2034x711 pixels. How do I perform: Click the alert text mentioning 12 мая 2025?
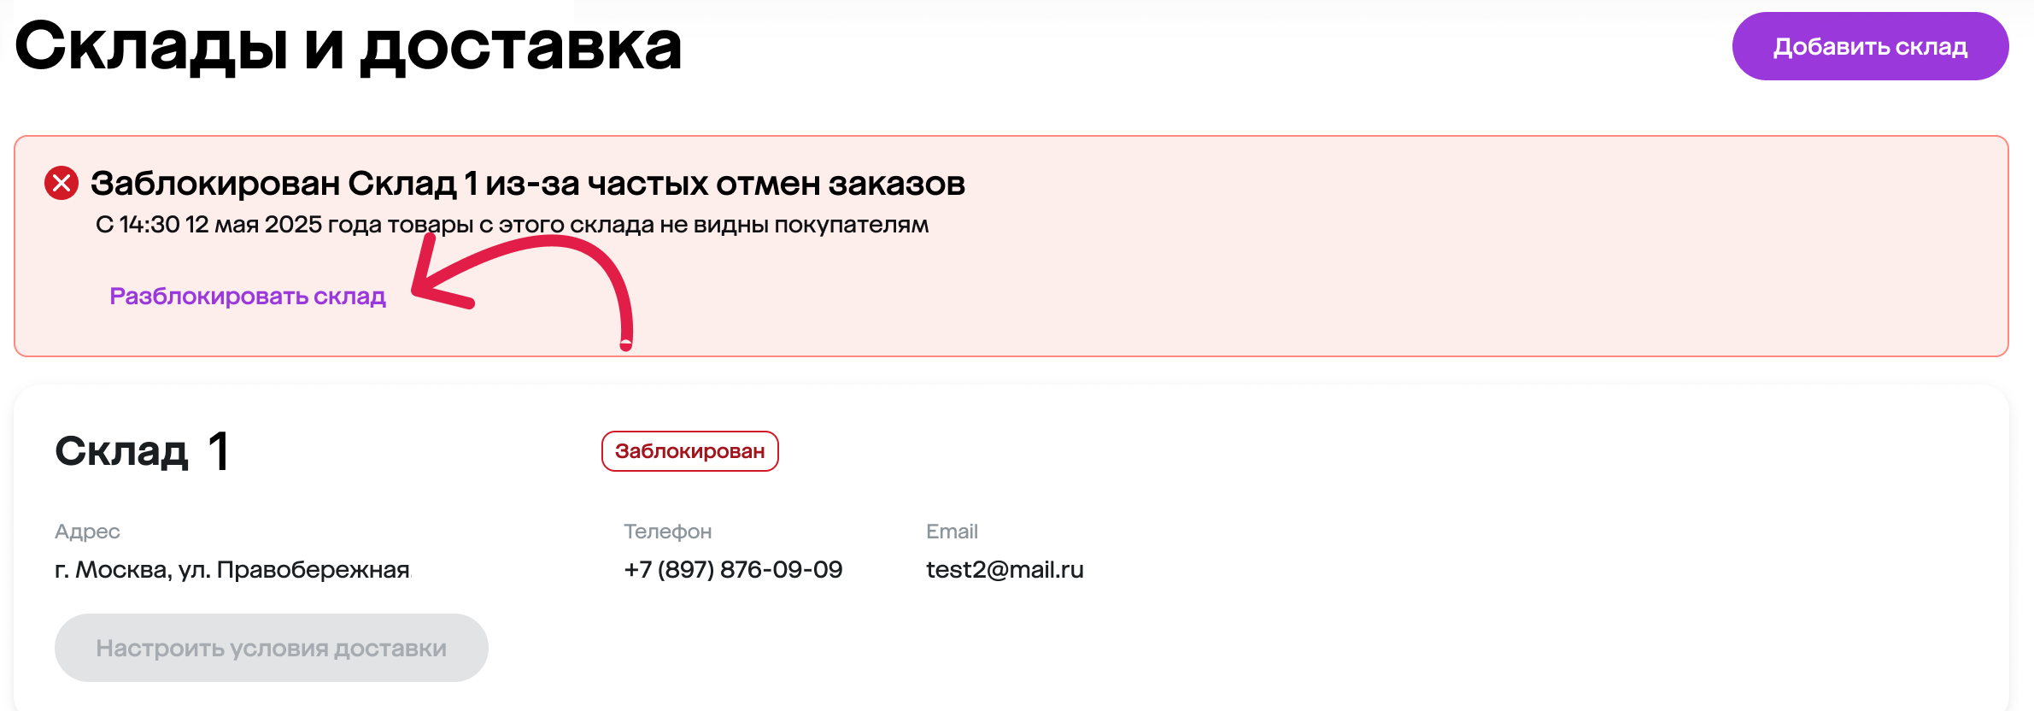[512, 225]
